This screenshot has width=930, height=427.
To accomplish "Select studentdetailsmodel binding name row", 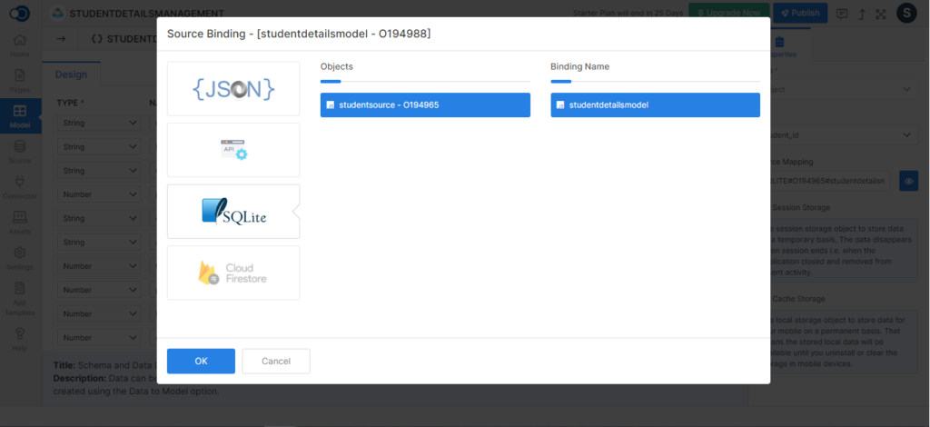I will click(656, 105).
